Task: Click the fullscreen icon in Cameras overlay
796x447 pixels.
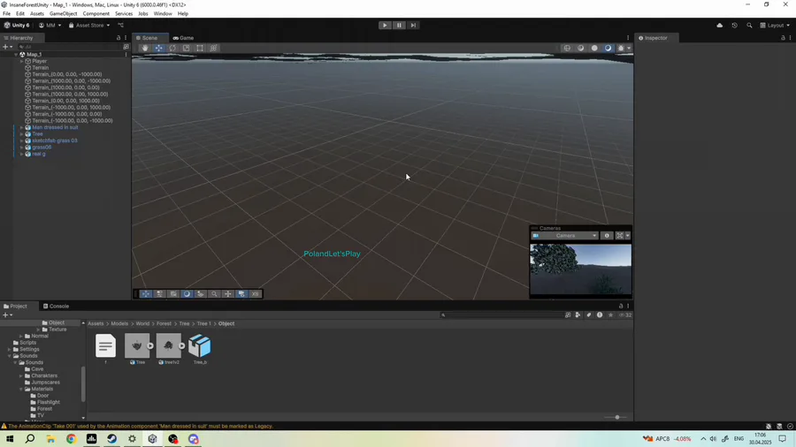Action: point(620,236)
